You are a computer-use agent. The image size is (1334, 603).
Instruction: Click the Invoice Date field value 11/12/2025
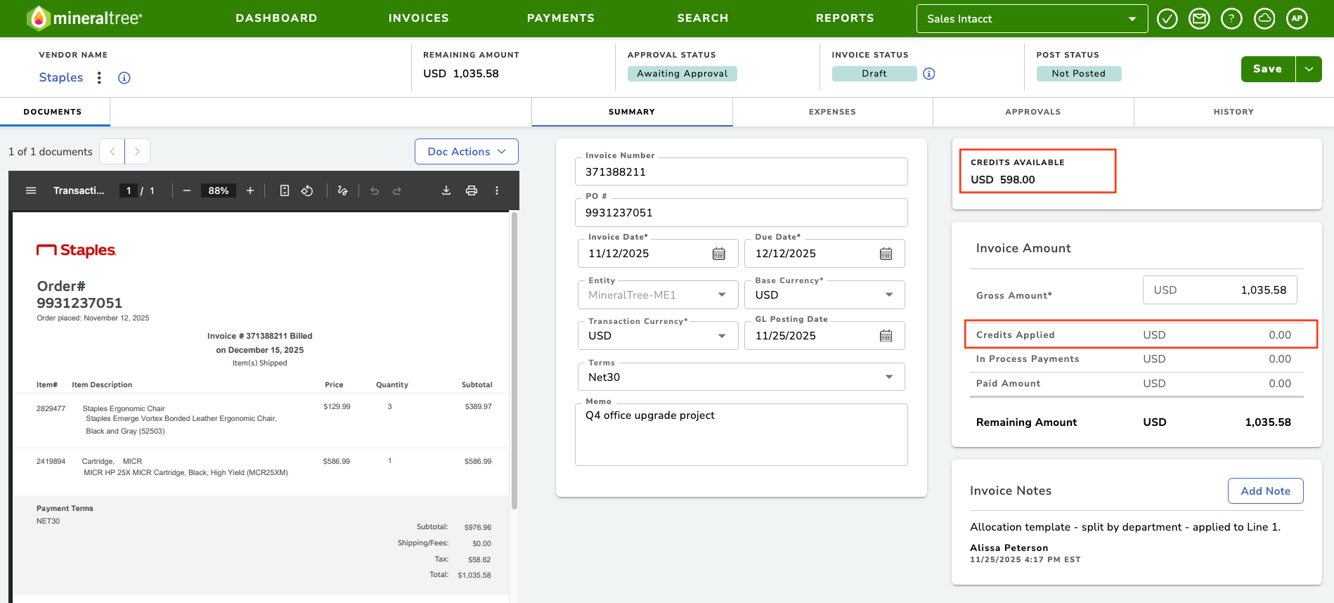click(619, 254)
